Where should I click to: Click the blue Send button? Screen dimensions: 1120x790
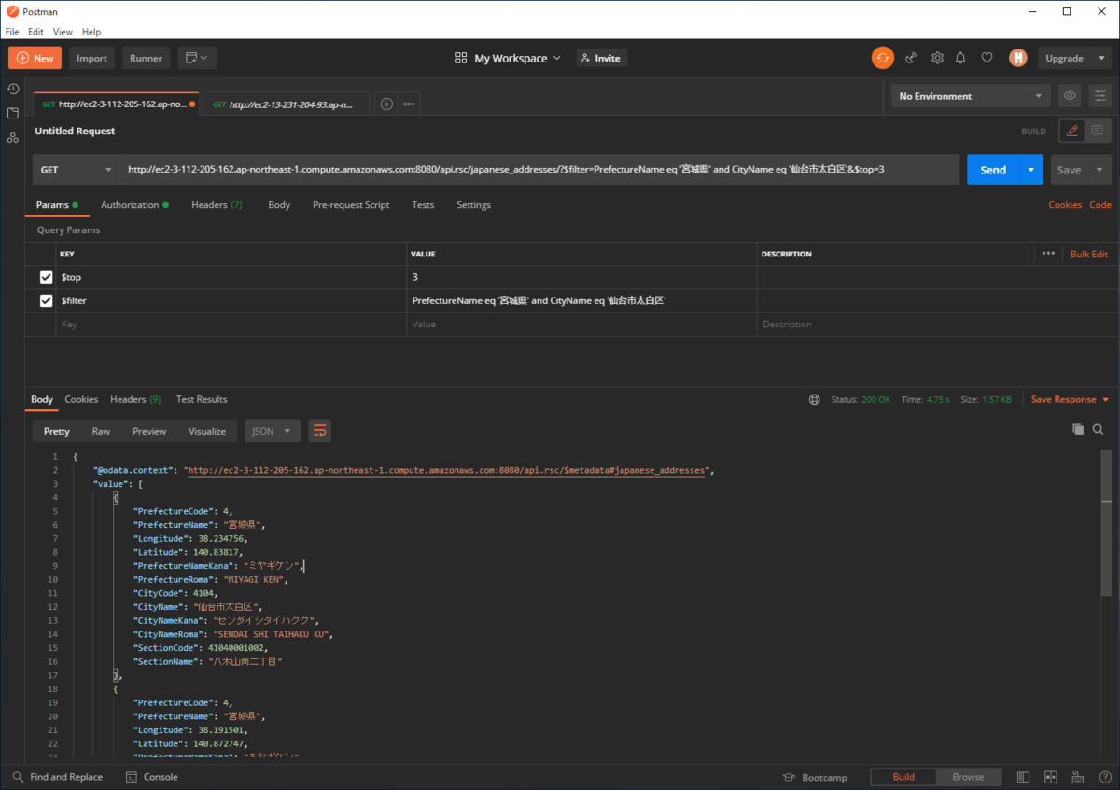(993, 170)
